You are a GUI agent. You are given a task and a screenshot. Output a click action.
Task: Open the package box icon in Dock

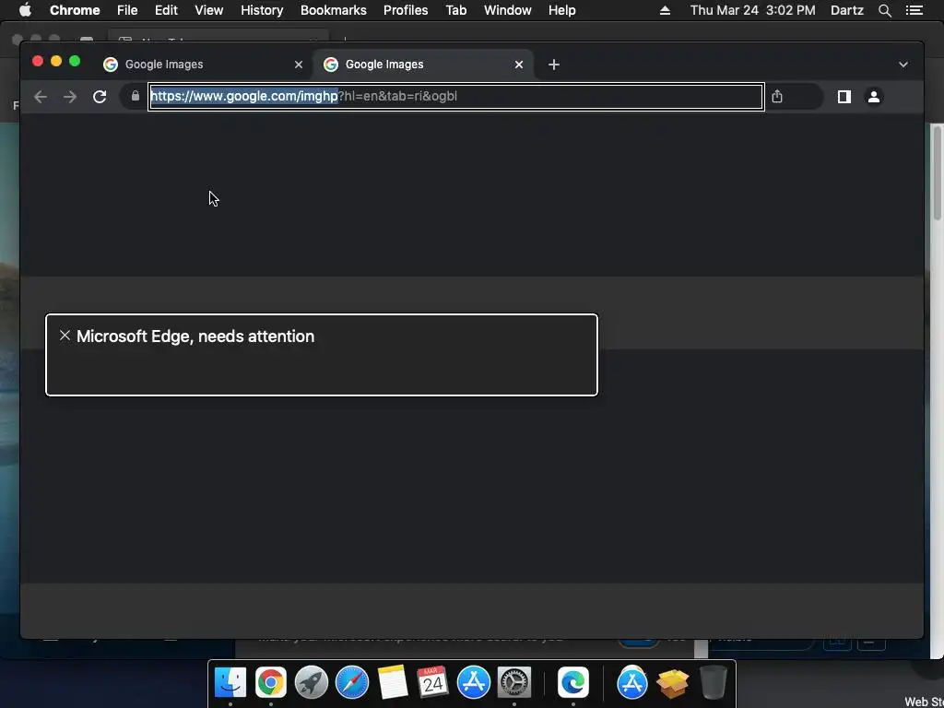tap(672, 682)
